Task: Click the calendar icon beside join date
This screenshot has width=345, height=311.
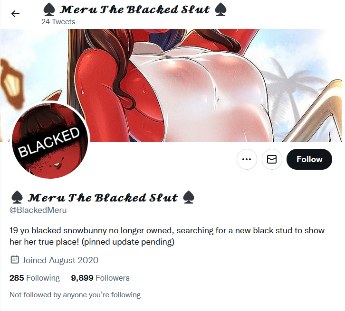Action: pyautogui.click(x=15, y=260)
